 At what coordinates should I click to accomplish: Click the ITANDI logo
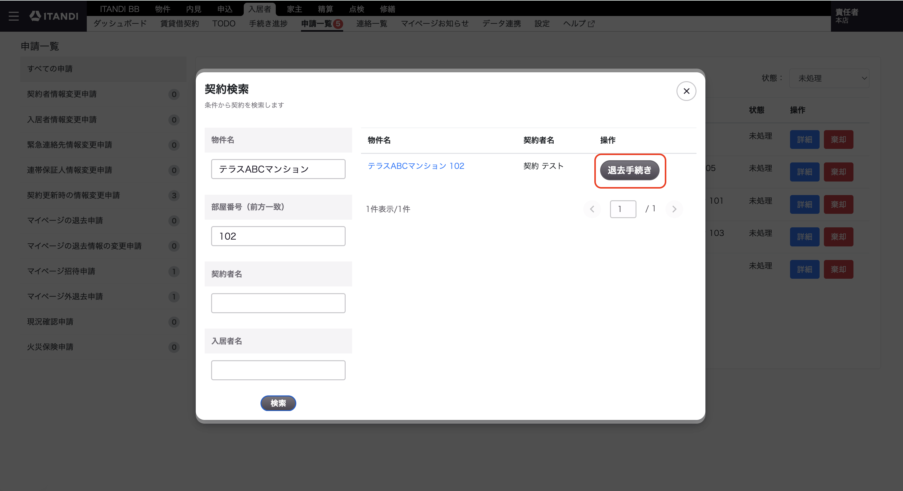(x=54, y=16)
